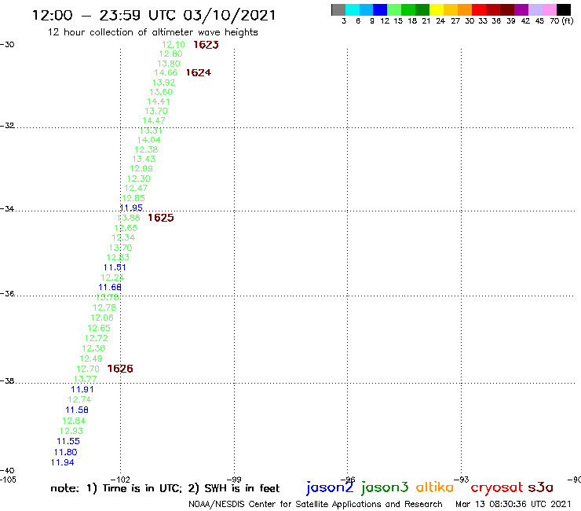Click the 1626 time marker
This screenshot has width=581, height=511.
pyautogui.click(x=120, y=369)
